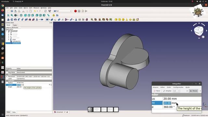This screenshot has width=208, height=117.
Task: Click the create group folder icon
Action: pos(57,15)
